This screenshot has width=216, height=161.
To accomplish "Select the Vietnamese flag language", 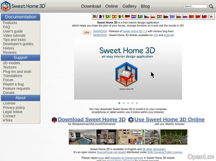I will (x=192, y=17).
